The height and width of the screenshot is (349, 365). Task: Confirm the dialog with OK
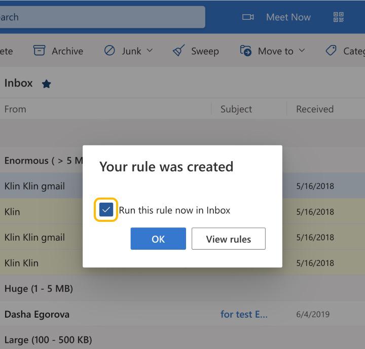point(158,239)
